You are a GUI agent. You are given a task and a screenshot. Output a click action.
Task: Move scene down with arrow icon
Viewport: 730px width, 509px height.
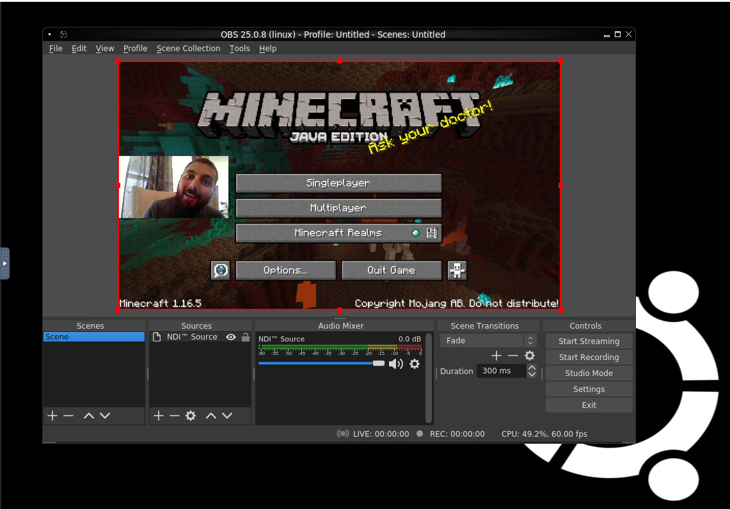(x=105, y=416)
